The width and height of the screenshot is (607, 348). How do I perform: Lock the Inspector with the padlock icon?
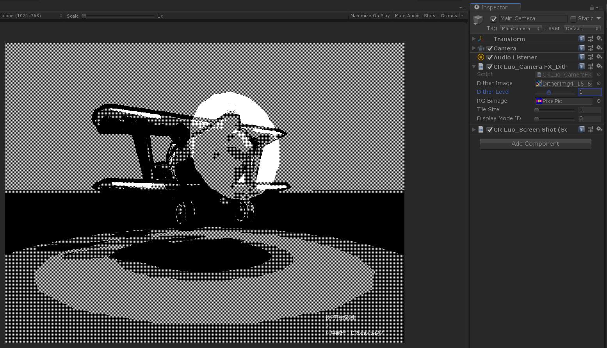click(592, 7)
